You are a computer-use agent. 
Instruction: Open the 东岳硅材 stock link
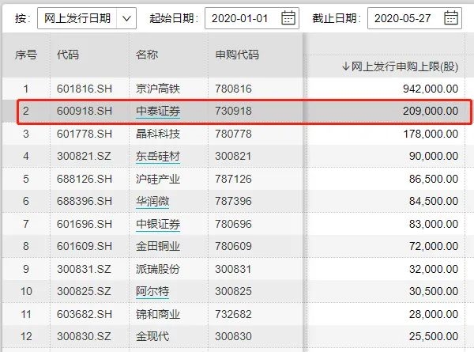click(158, 156)
